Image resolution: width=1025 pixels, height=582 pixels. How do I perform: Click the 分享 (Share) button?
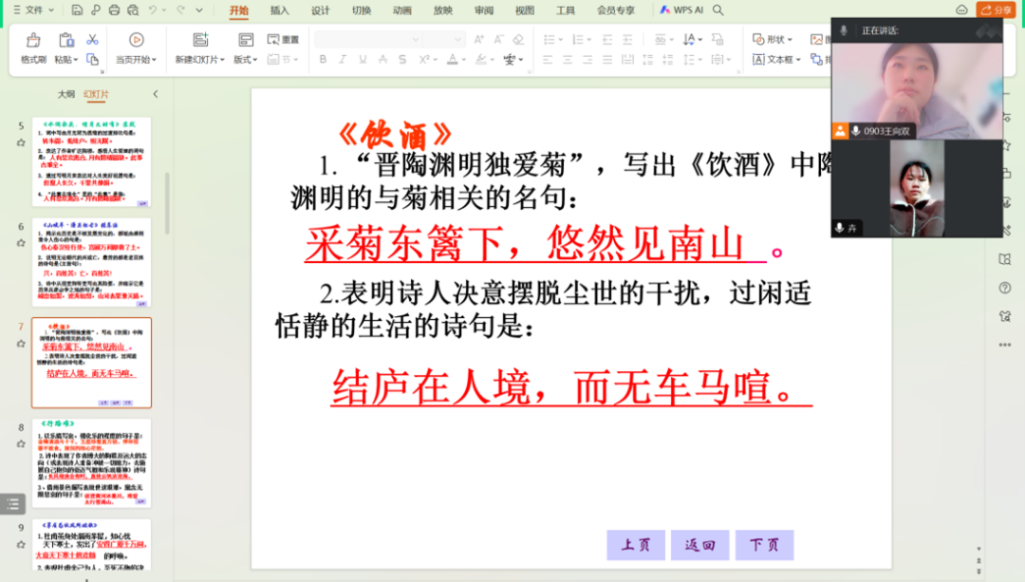(996, 10)
